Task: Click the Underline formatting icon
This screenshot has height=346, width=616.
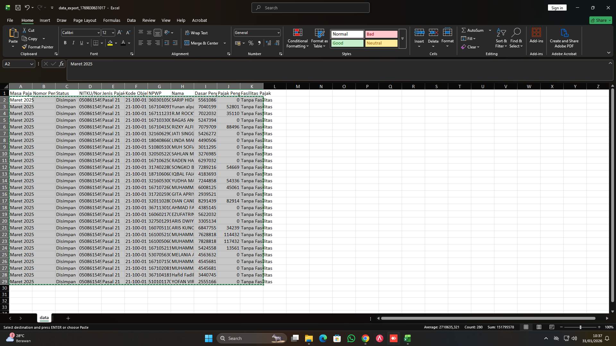Action: coord(81,43)
